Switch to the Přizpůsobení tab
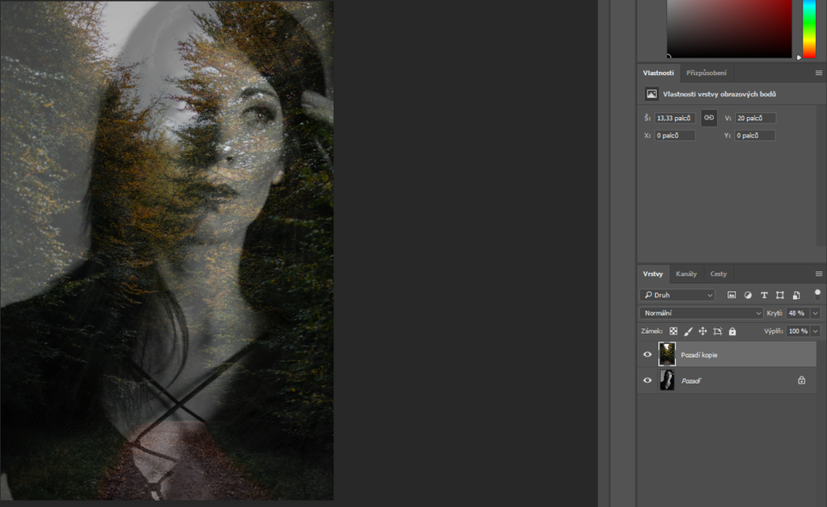This screenshot has height=507, width=827. pyautogui.click(x=706, y=73)
